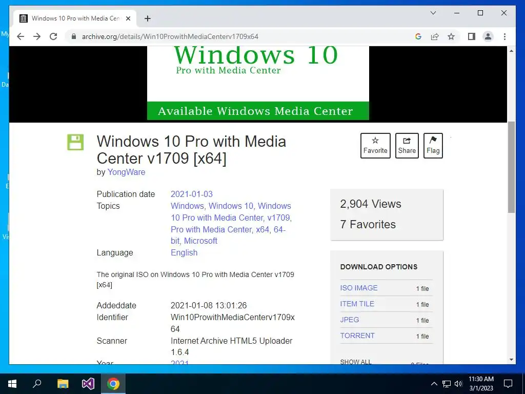Bookmark this tab with the star
The height and width of the screenshot is (394, 525).
tap(451, 36)
